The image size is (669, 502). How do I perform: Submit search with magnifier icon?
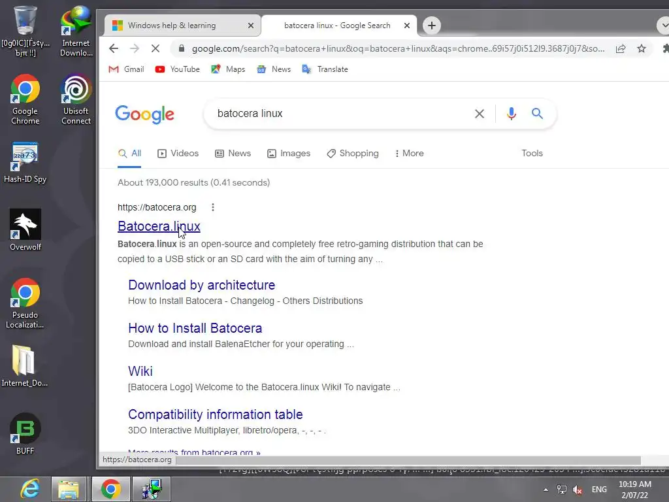[537, 114]
